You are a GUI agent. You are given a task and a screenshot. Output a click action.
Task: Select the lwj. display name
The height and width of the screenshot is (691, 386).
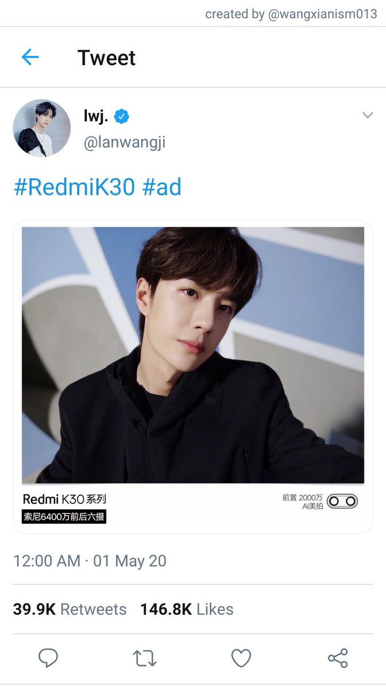coord(96,117)
